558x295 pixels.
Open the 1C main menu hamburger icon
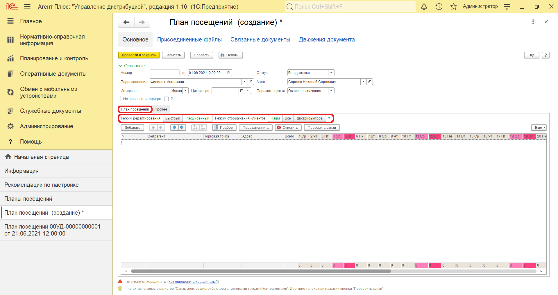click(x=27, y=6)
